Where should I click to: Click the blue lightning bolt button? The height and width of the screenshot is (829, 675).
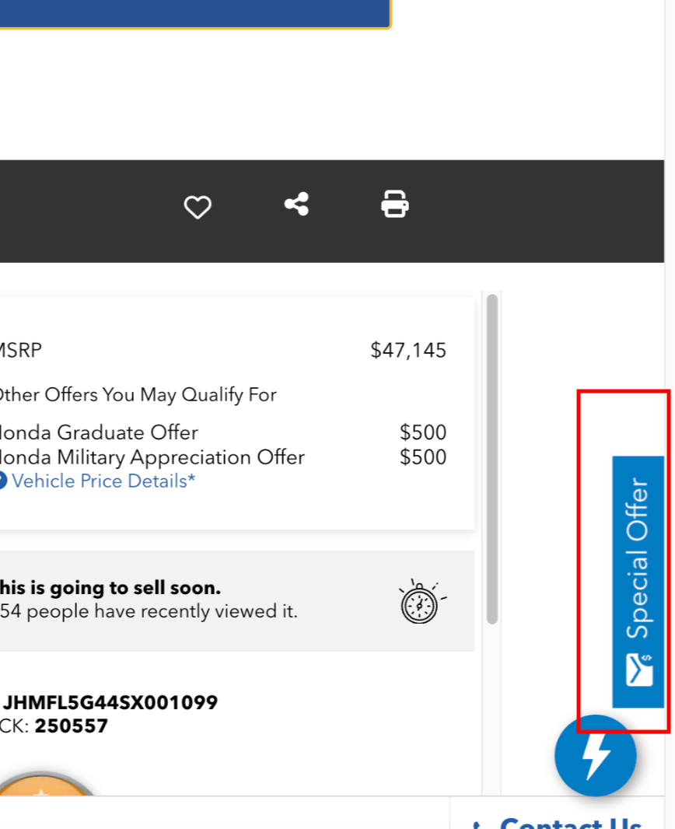pyautogui.click(x=596, y=755)
